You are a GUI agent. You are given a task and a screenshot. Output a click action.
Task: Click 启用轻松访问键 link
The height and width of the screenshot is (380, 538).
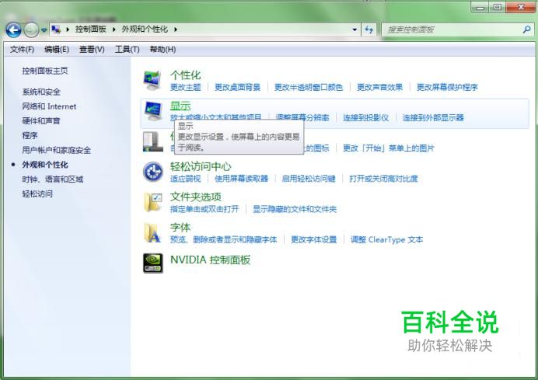[x=309, y=178]
